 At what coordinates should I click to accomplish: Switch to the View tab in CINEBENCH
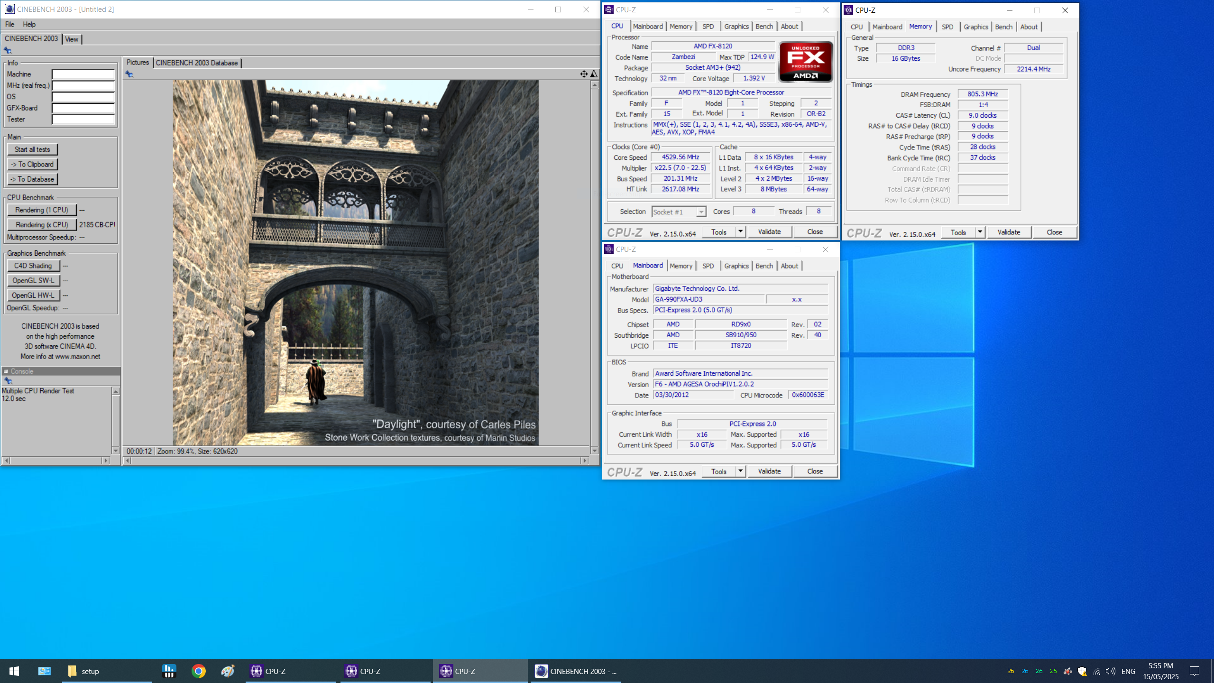(x=72, y=39)
